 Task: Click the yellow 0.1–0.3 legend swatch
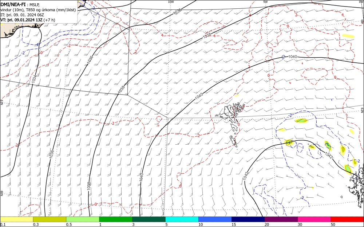17,219
